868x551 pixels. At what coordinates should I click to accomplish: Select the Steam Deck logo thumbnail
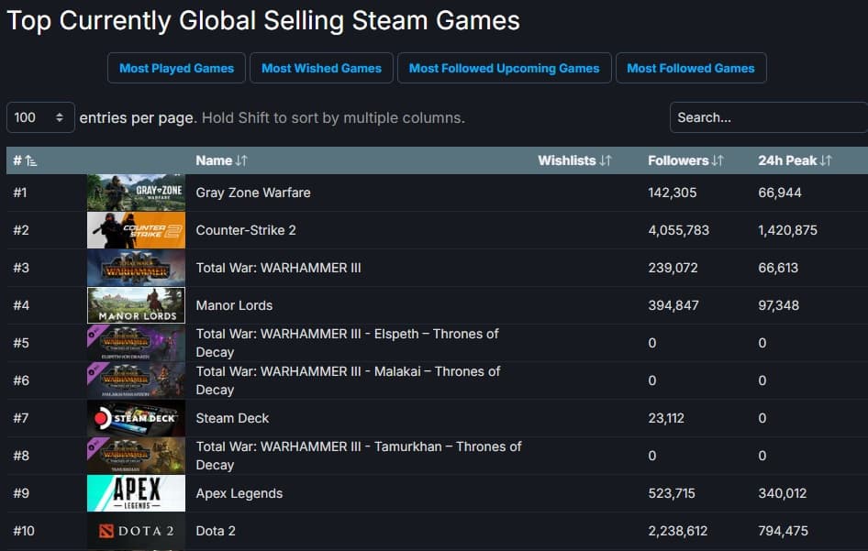click(x=136, y=418)
